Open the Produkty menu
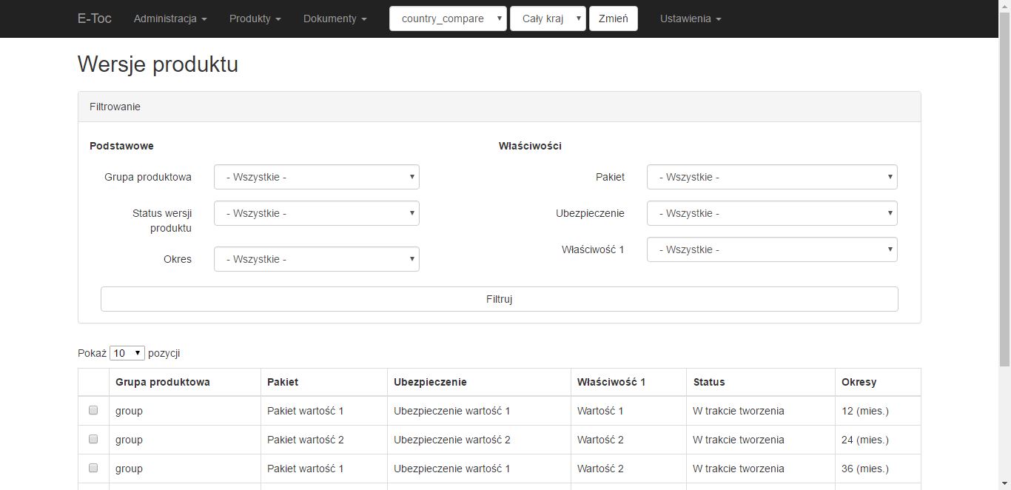1011x490 pixels. [255, 19]
